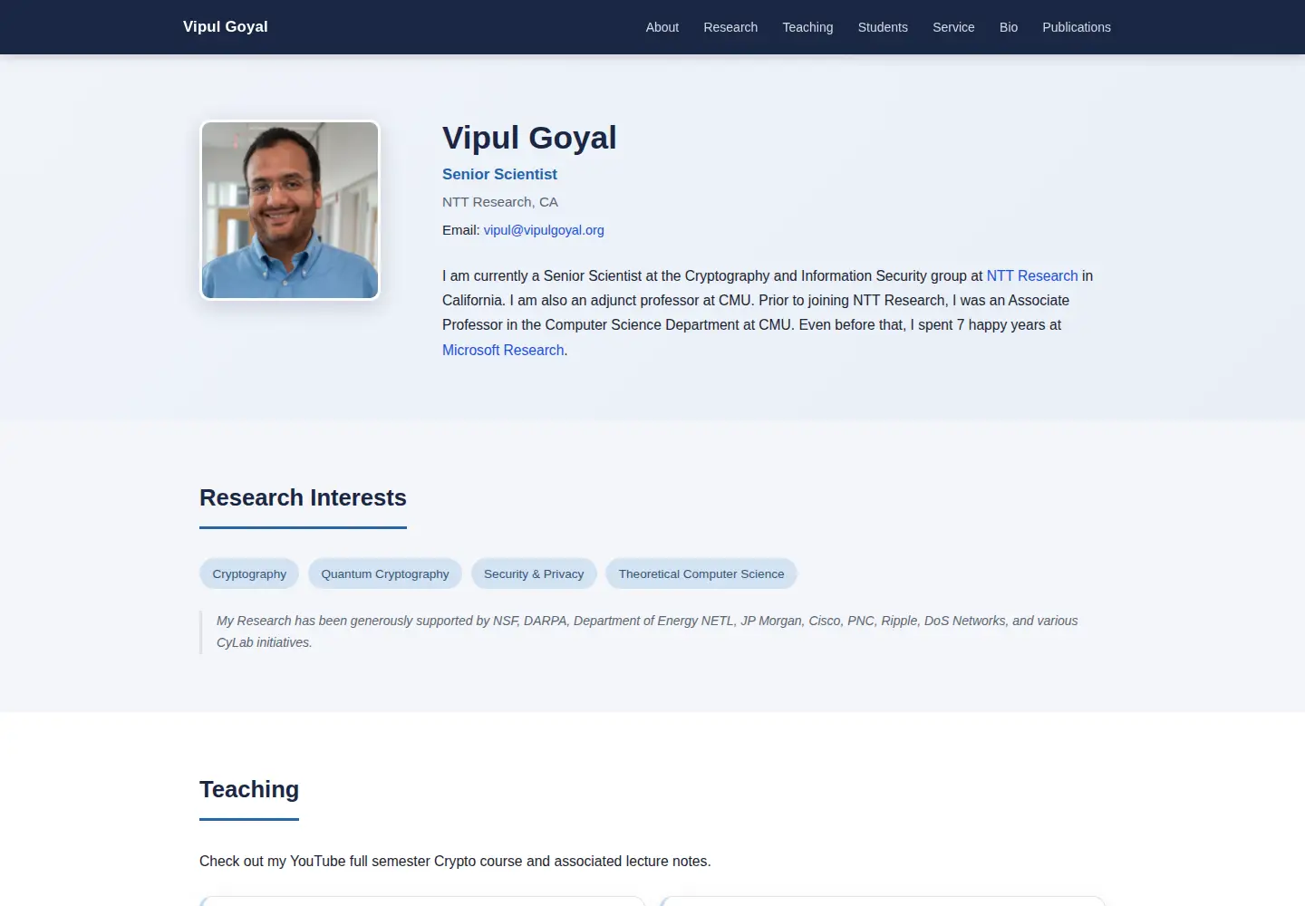The image size is (1305, 906).
Task: Open the NTT Research link
Action: point(1032,275)
